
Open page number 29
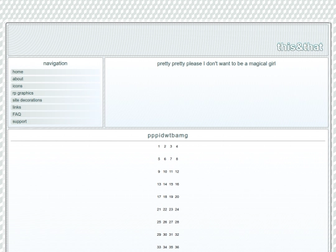[x=159, y=235]
